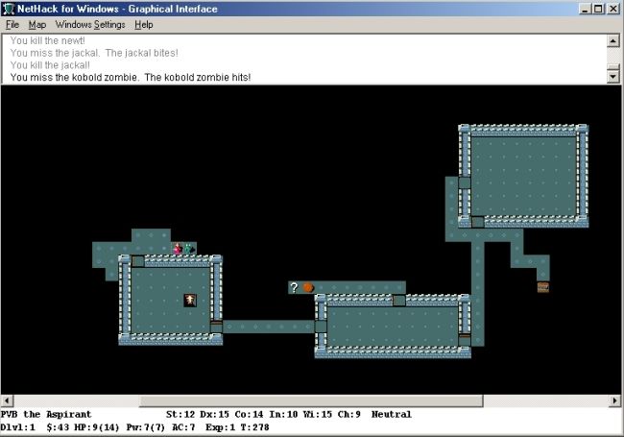Click the brown door on the left room's east wall

coord(216,327)
